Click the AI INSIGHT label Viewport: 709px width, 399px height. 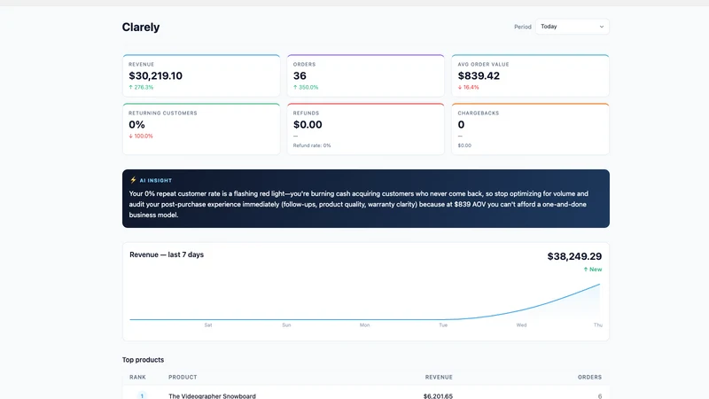tap(156, 181)
